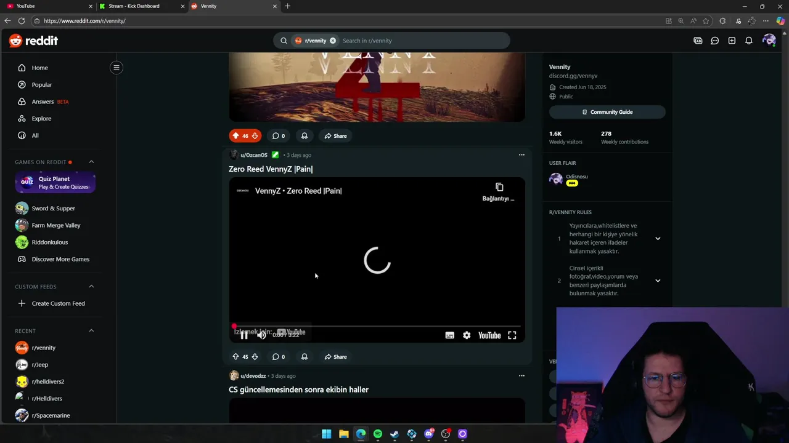The height and width of the screenshot is (443, 789).
Task: Enter fullscreen on the YouTube player
Action: (512, 335)
